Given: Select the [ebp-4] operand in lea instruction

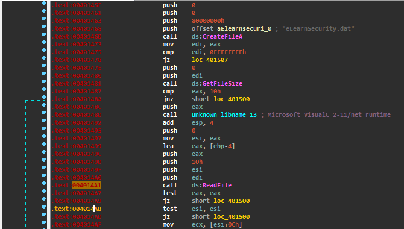Looking at the screenshot, I should click(x=223, y=146).
